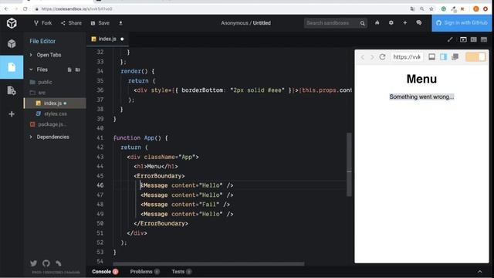494x278 pixels.
Task: Open the flame explore icon
Action: coord(377,23)
